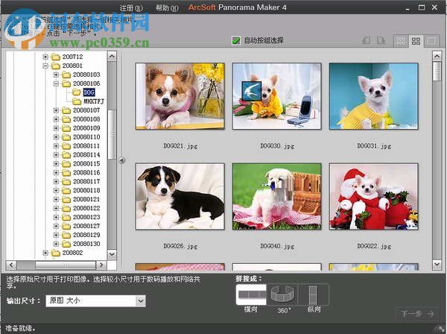Image resolution: width=447 pixels, height=334 pixels.
Task: Toggle 自动按组选择 checkbox
Action: coord(235,40)
